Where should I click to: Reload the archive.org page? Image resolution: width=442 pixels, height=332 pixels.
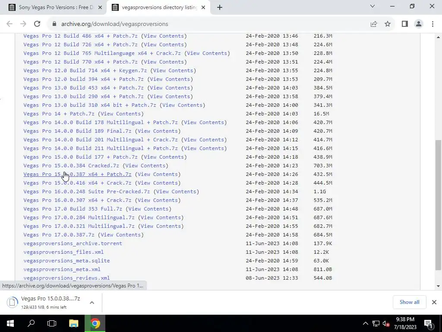click(x=37, y=24)
